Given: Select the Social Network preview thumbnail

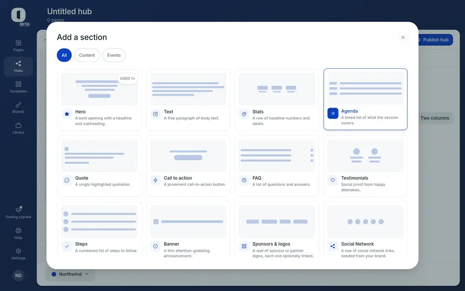Looking at the screenshot, I should click(x=365, y=222).
